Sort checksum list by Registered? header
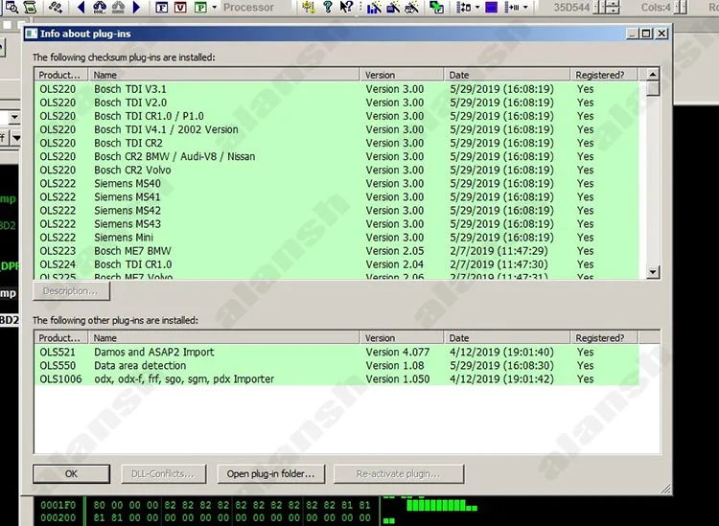 pos(603,75)
